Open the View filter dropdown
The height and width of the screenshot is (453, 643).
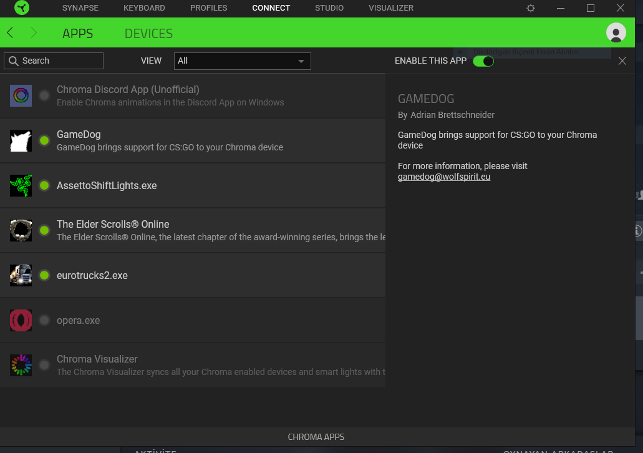click(243, 61)
